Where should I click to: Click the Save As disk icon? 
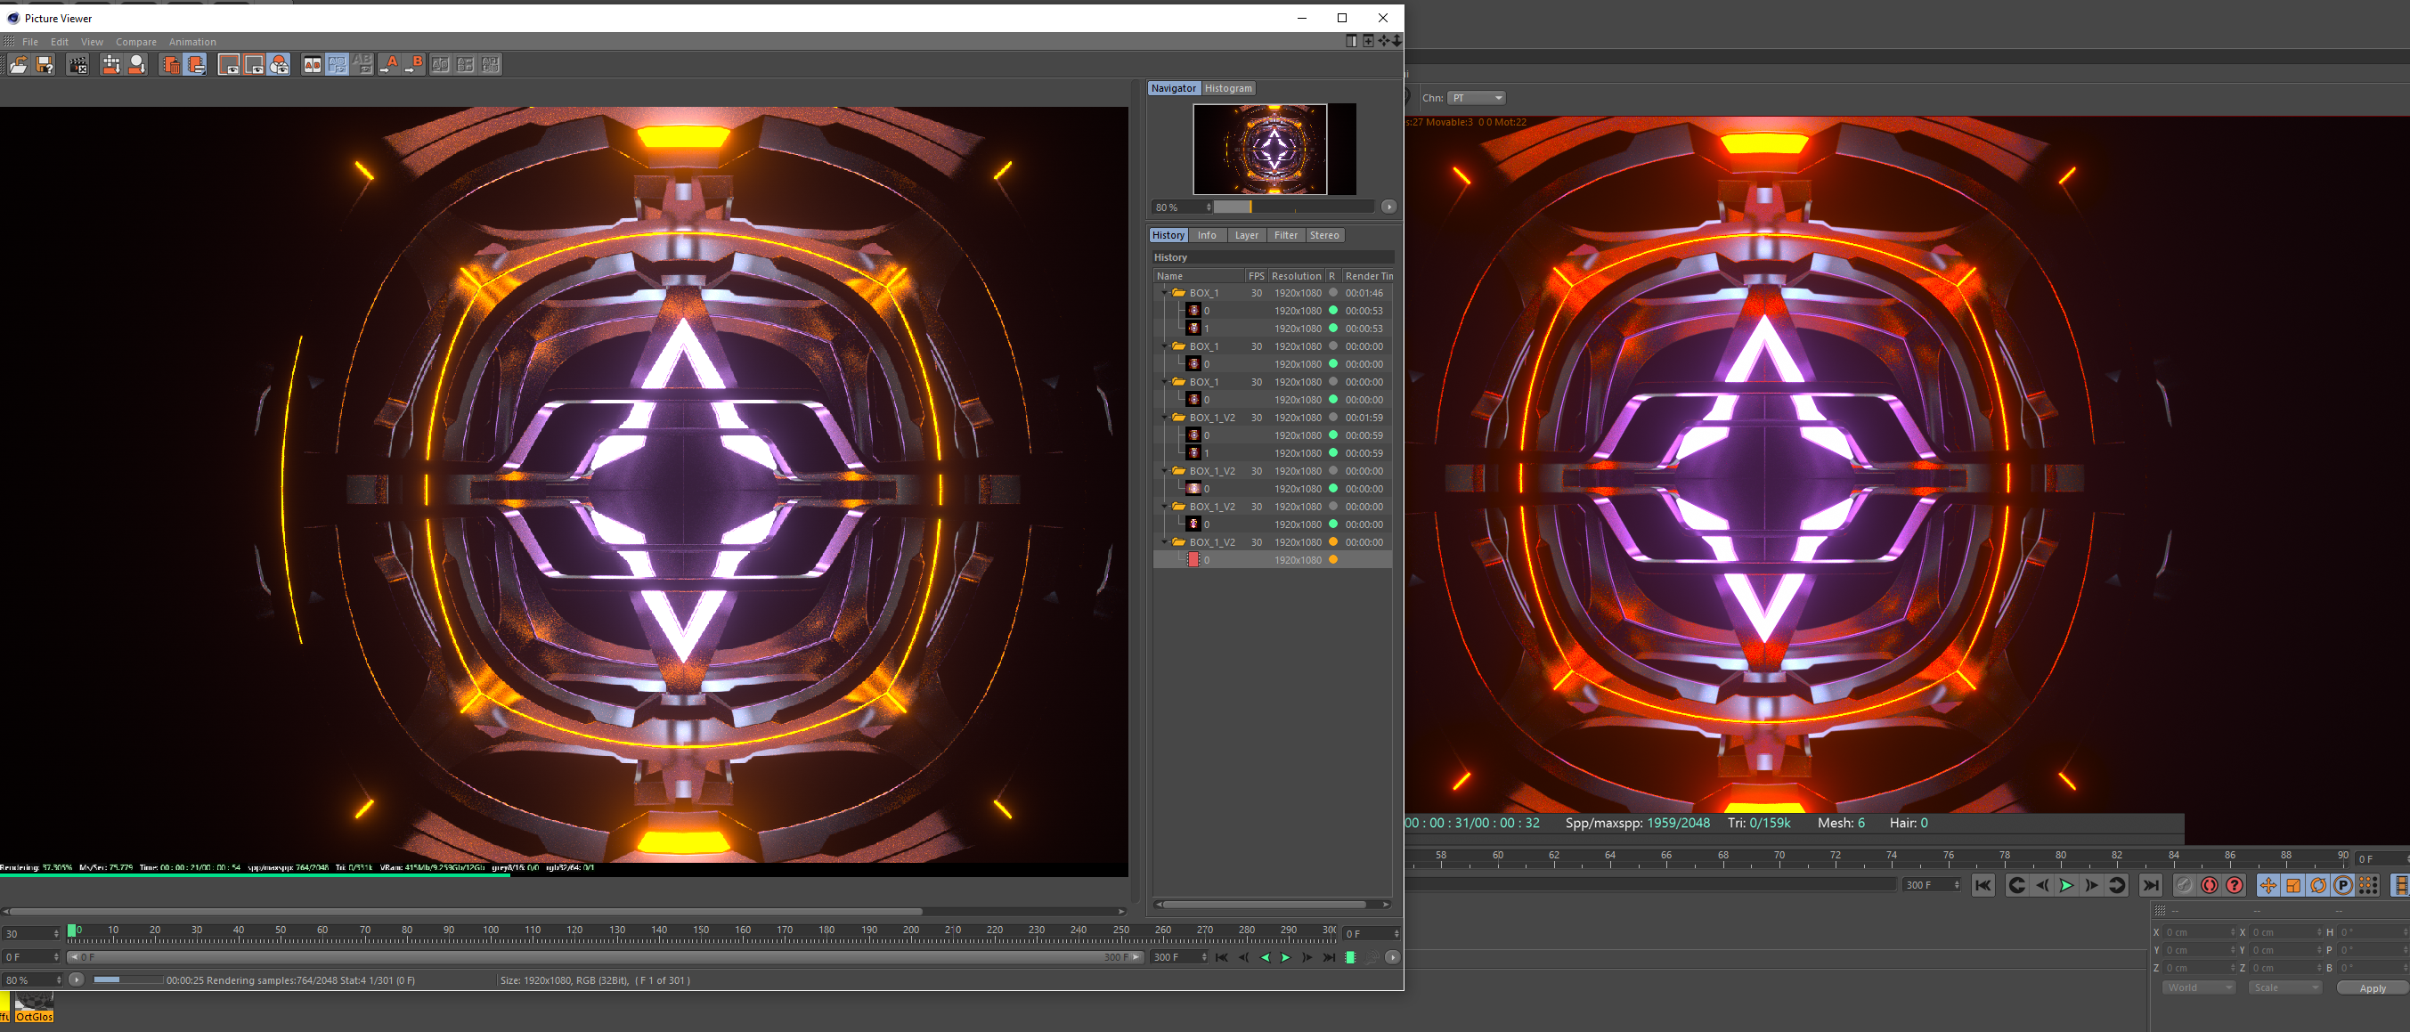click(44, 65)
